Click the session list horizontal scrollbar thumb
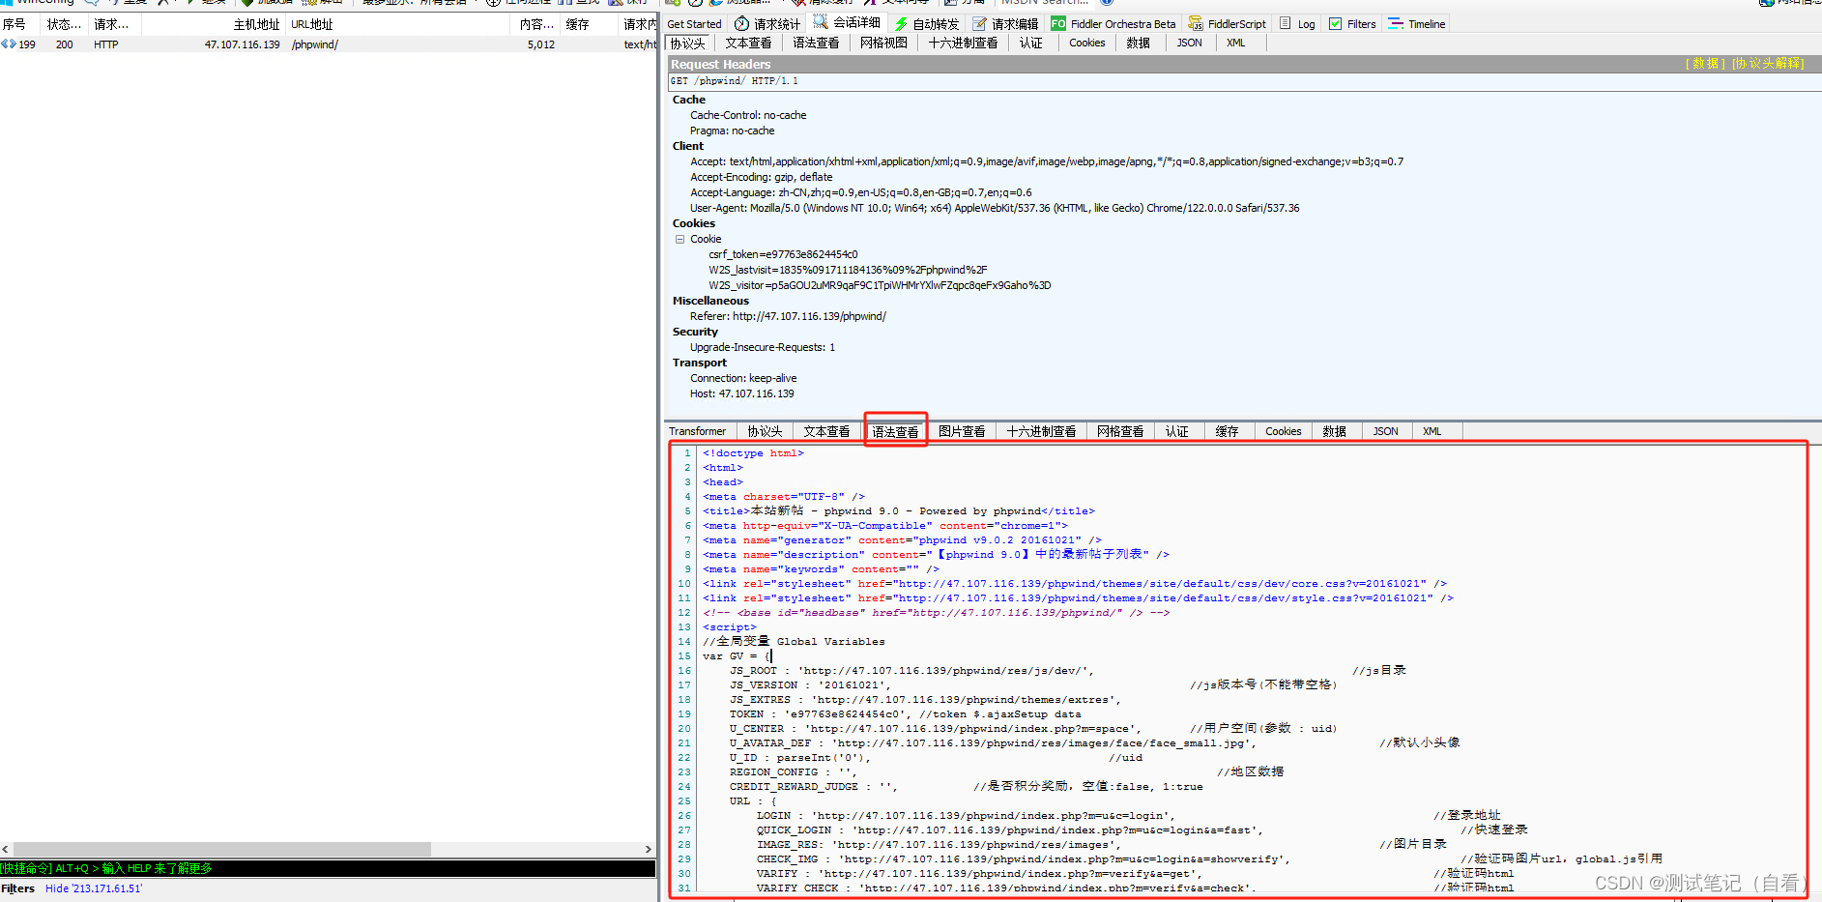 tap(221, 849)
